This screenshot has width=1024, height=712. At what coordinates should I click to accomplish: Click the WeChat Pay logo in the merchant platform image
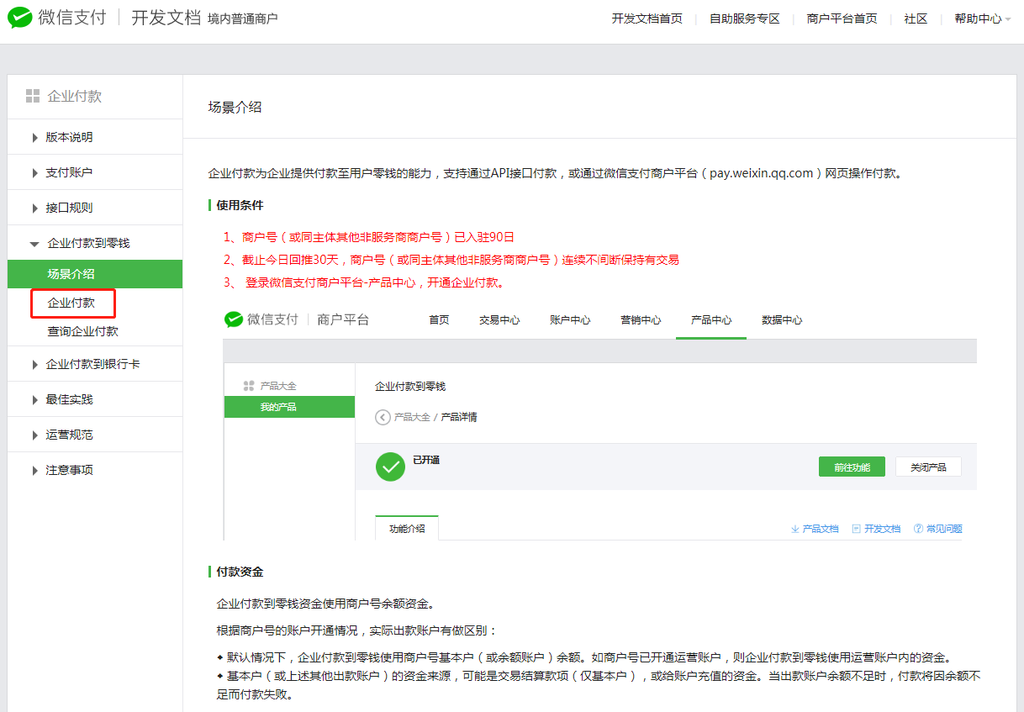pos(261,319)
